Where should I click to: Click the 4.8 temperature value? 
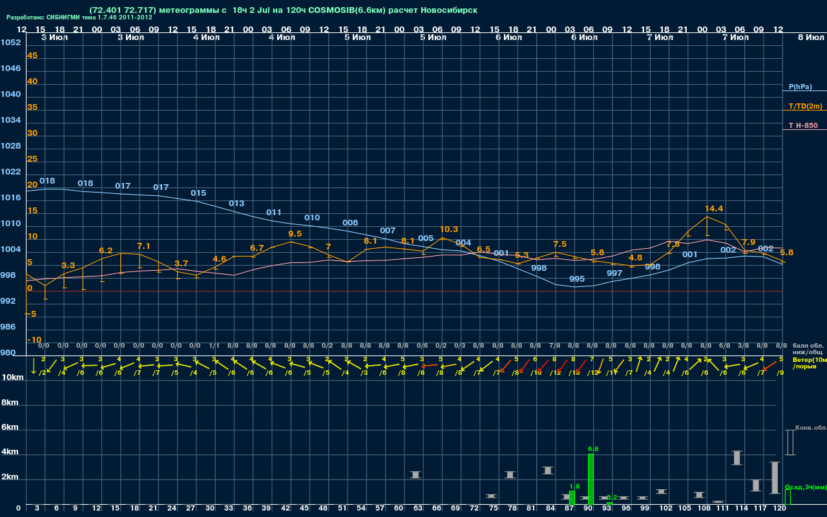tap(635, 258)
